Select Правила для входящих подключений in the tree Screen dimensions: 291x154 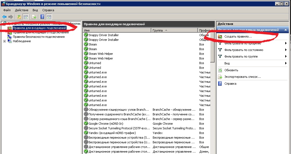tap(39, 28)
